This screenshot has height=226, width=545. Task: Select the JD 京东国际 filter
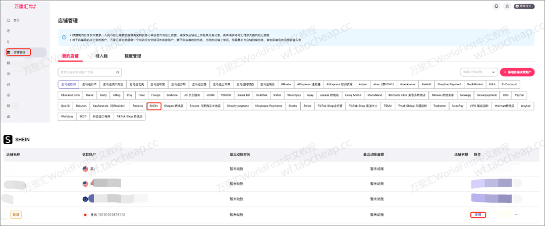click(x=191, y=95)
